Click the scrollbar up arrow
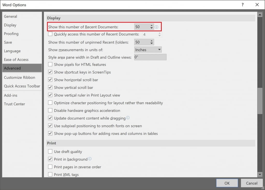The height and width of the screenshot is (190, 265). (260, 15)
